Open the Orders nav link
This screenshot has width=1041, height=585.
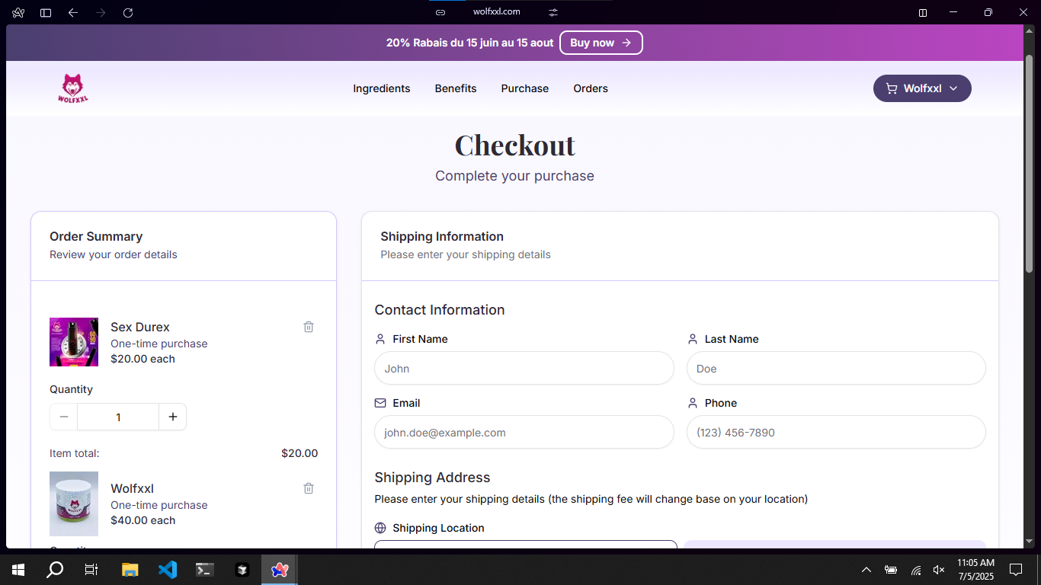[x=591, y=88]
